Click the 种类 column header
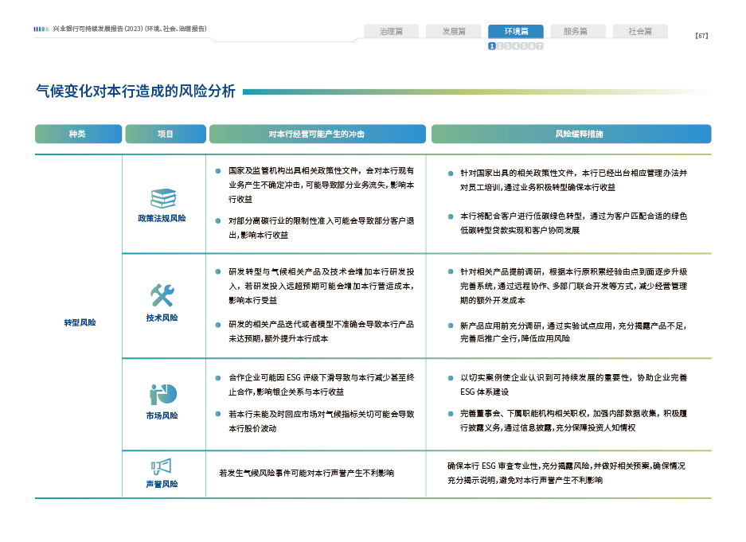This screenshot has height=542, width=746. tap(78, 135)
